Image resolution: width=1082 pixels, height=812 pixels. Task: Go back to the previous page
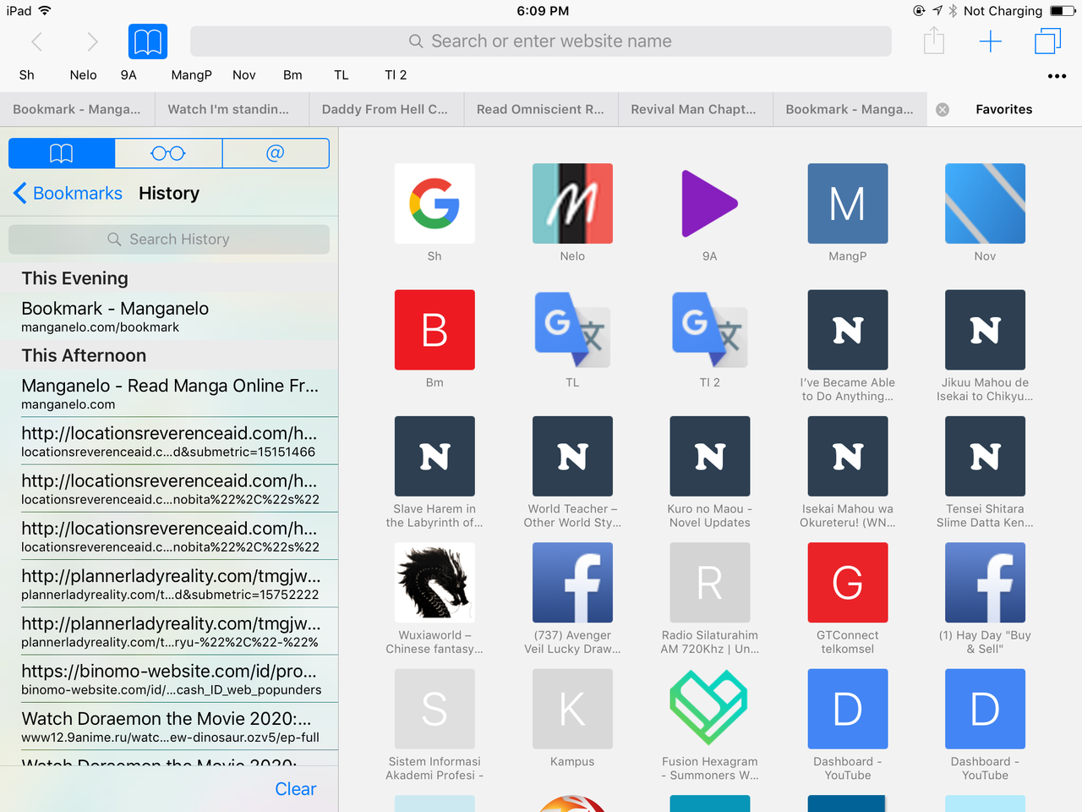(36, 41)
